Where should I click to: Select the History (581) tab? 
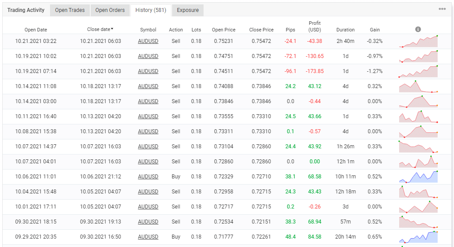(x=151, y=10)
